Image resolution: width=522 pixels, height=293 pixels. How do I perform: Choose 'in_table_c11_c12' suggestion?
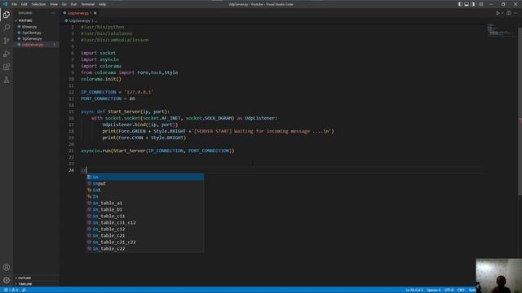click(x=145, y=222)
